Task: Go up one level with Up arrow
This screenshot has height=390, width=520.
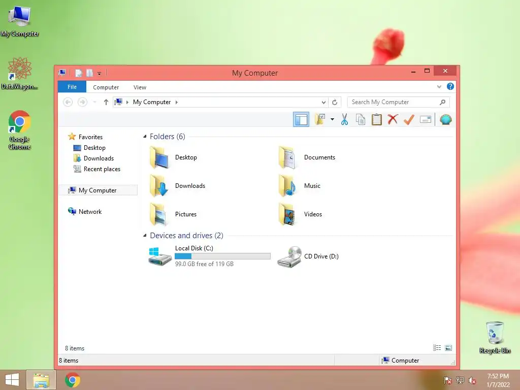Action: click(x=106, y=102)
